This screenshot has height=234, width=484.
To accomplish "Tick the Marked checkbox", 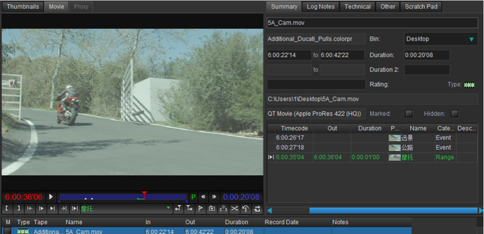I will pyautogui.click(x=409, y=114).
